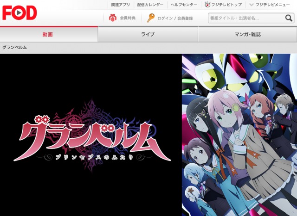Click the gift box member benefits icon

pos(113,18)
